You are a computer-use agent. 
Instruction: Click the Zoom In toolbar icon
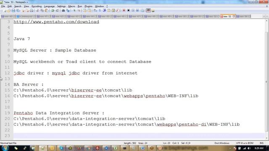point(74,10)
